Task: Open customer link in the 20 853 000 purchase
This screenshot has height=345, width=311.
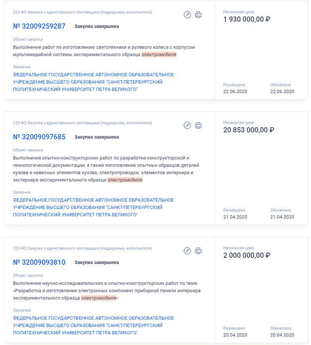Action: pos(93,207)
